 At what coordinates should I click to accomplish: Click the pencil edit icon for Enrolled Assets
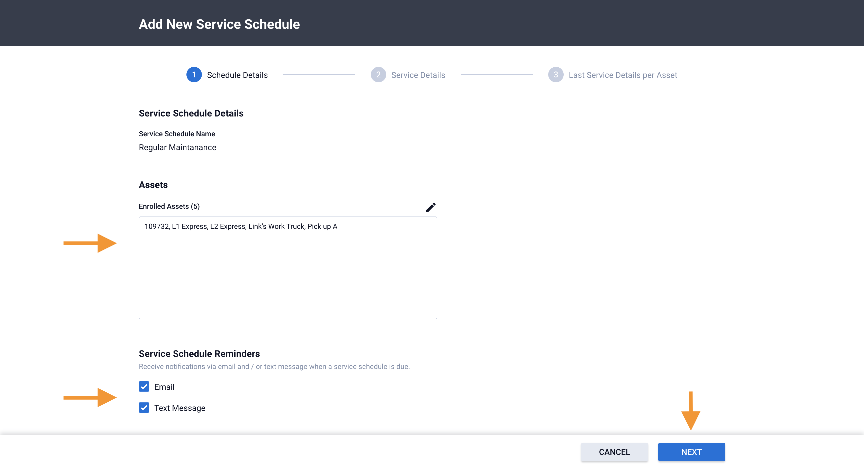pyautogui.click(x=431, y=207)
